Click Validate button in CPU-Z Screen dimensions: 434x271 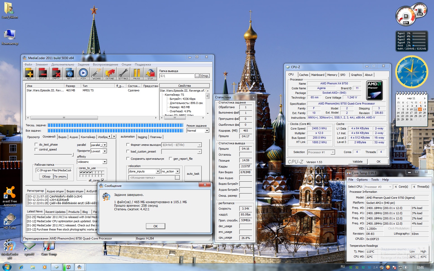358,162
